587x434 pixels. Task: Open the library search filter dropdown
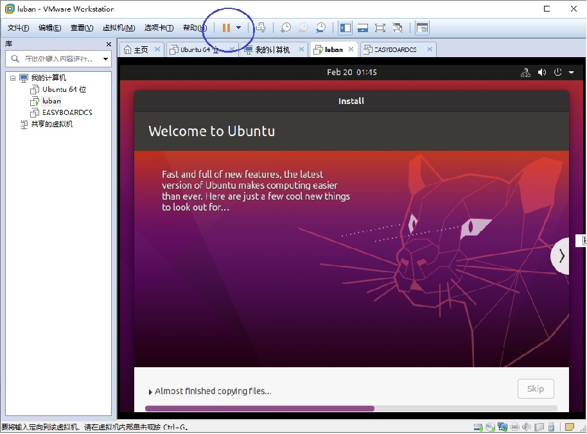pyautogui.click(x=105, y=58)
